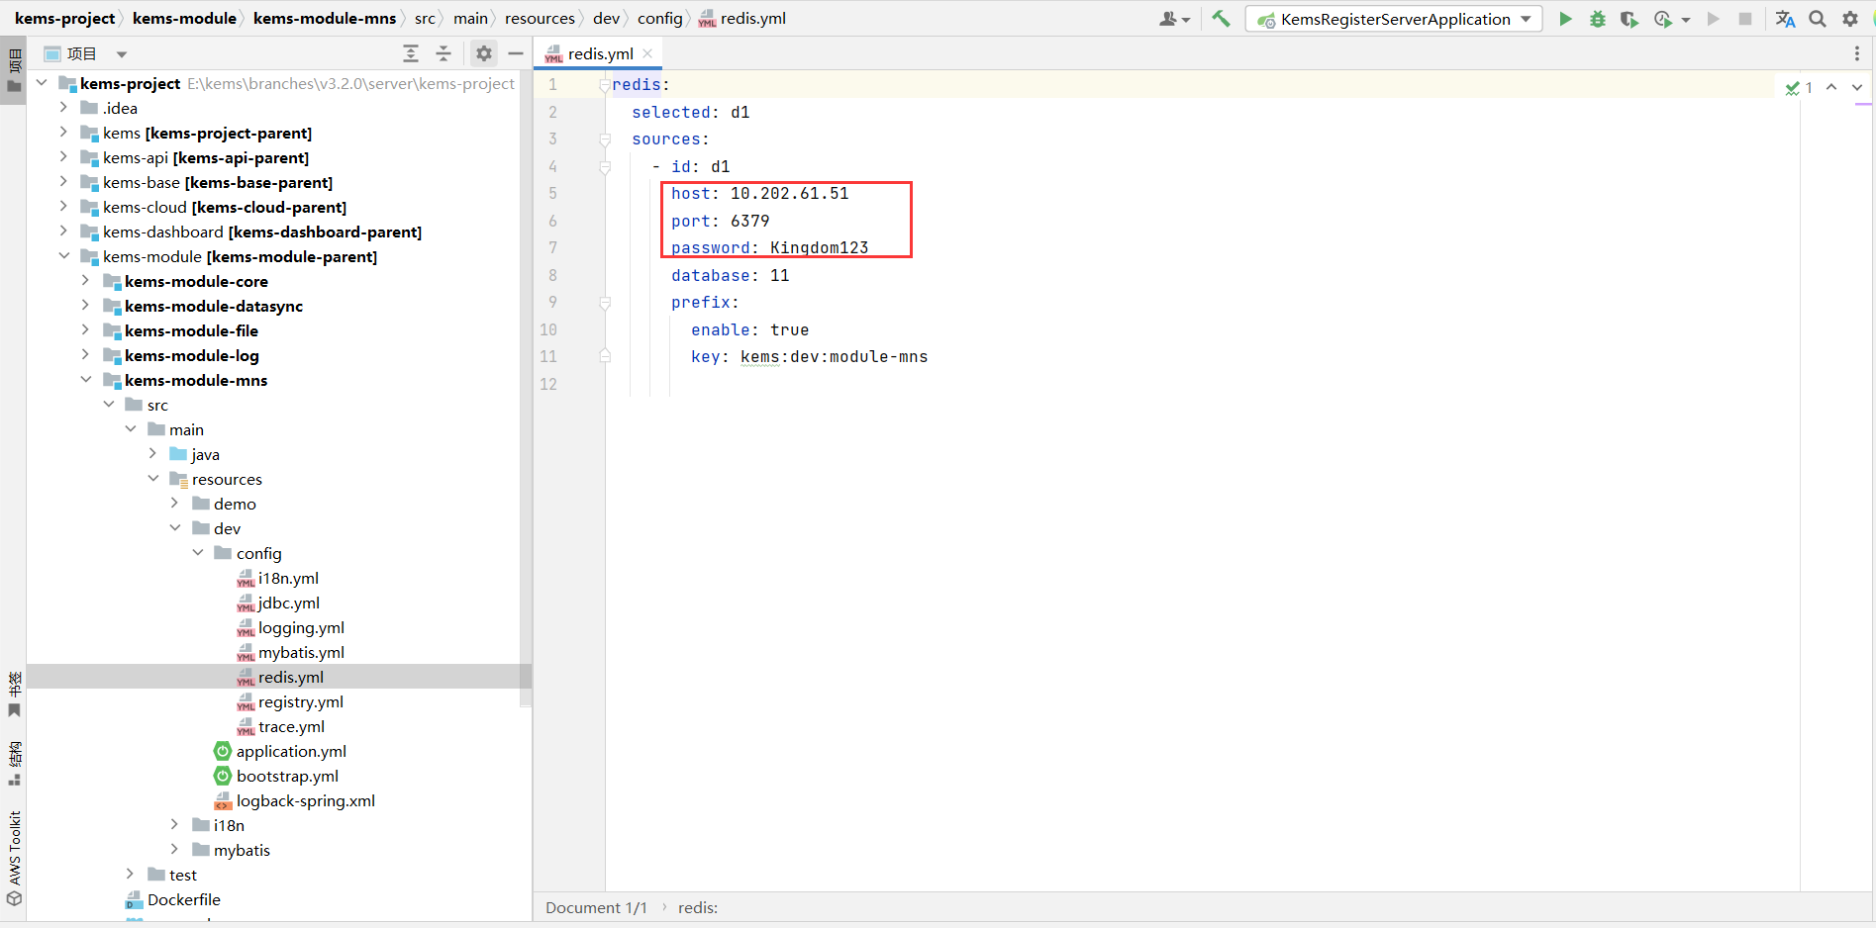Viewport: 1876px width, 928px height.
Task: Open the 结构 structure side tab
Action: (14, 763)
